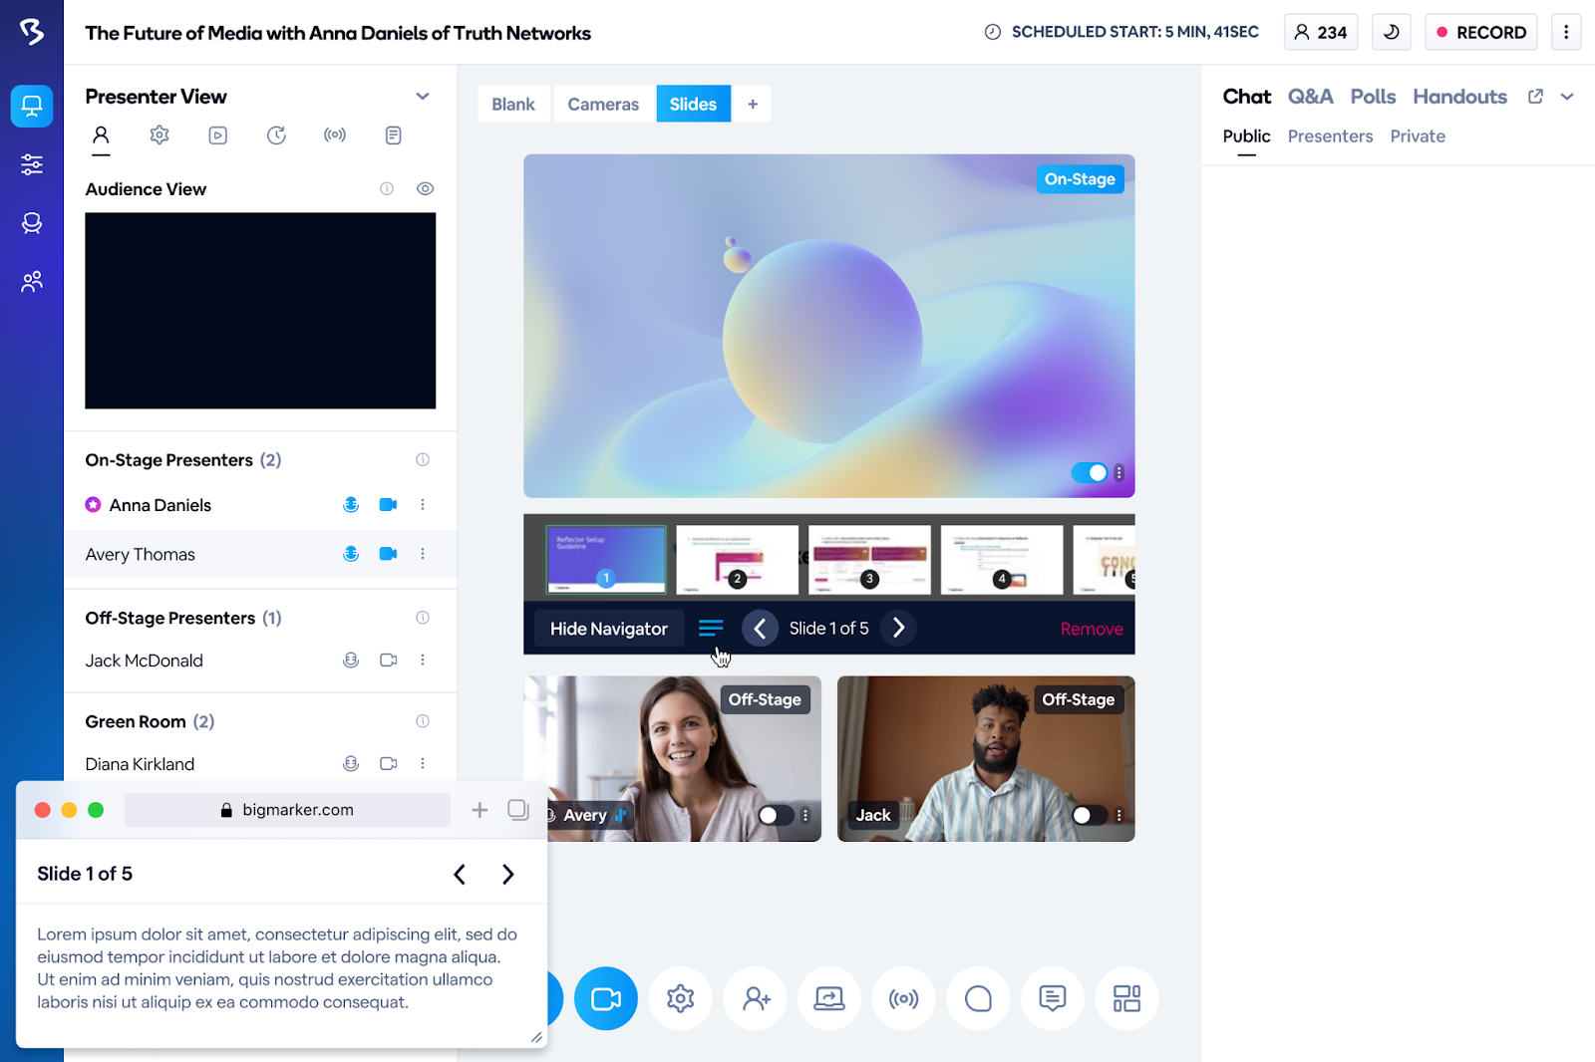The width and height of the screenshot is (1595, 1062).
Task: Open the Polls tab
Action: pos(1373,97)
